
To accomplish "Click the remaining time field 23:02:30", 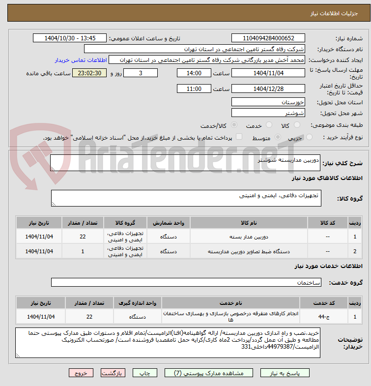I will pos(89,73).
